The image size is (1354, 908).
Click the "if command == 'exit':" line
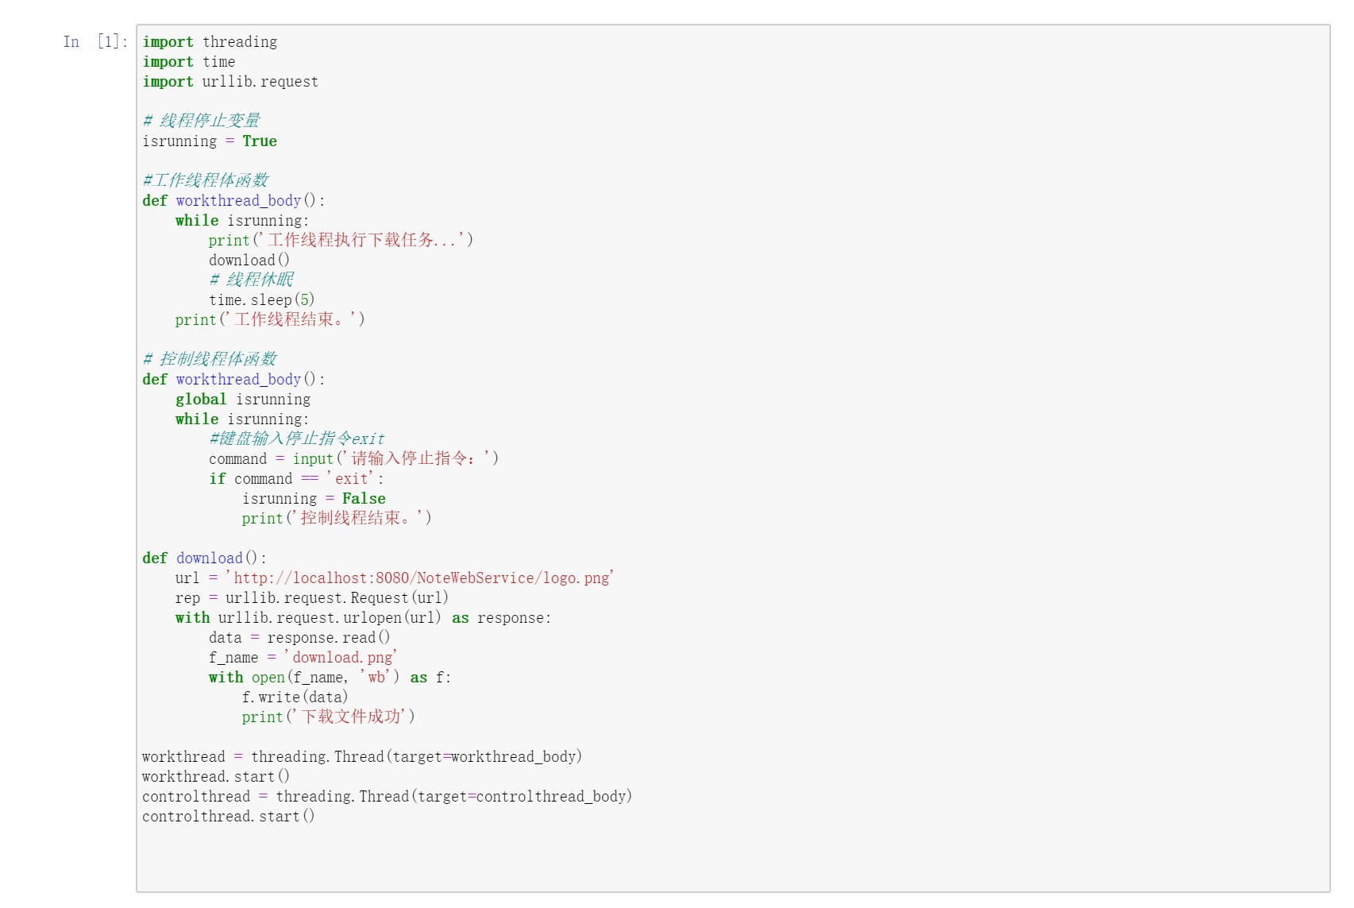coord(297,478)
